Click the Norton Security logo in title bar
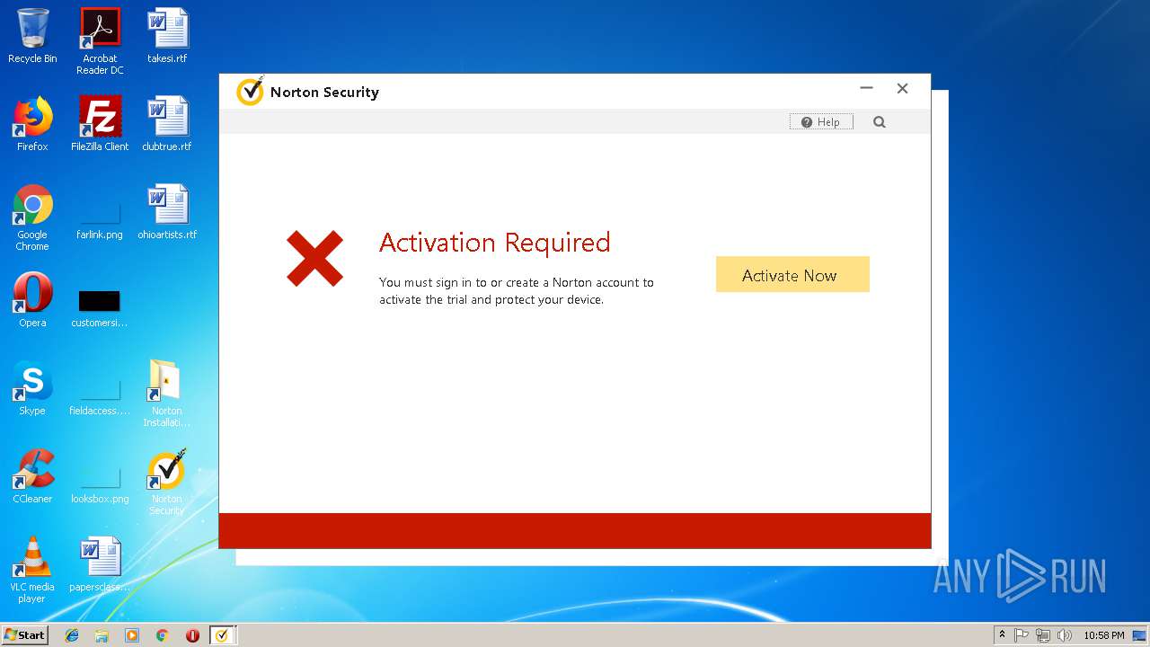 tap(250, 92)
